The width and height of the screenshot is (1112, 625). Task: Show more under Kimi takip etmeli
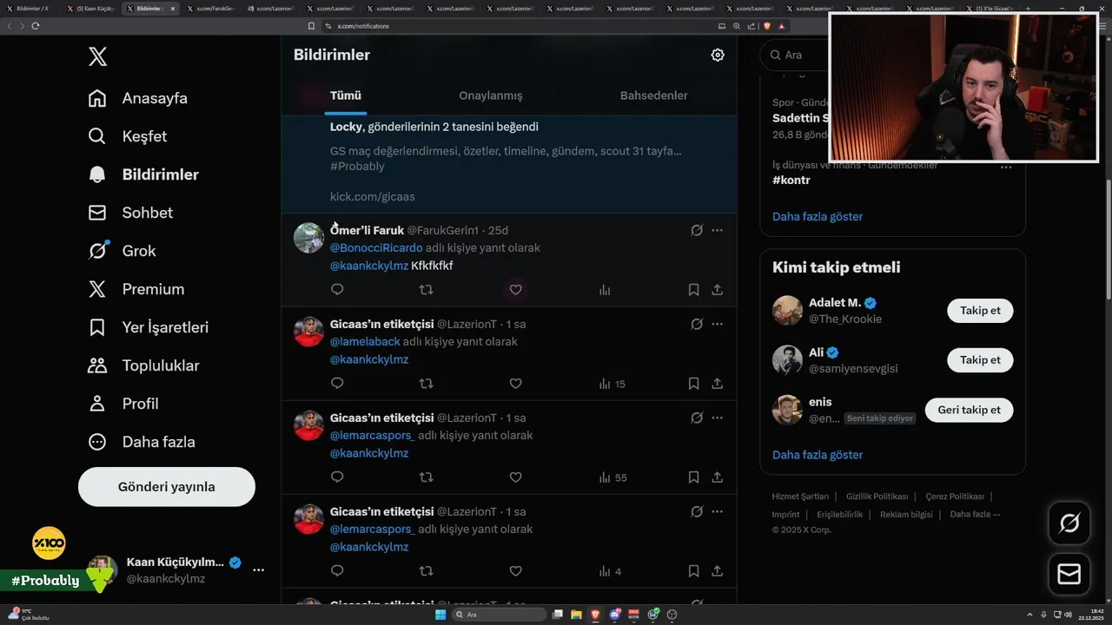click(817, 455)
